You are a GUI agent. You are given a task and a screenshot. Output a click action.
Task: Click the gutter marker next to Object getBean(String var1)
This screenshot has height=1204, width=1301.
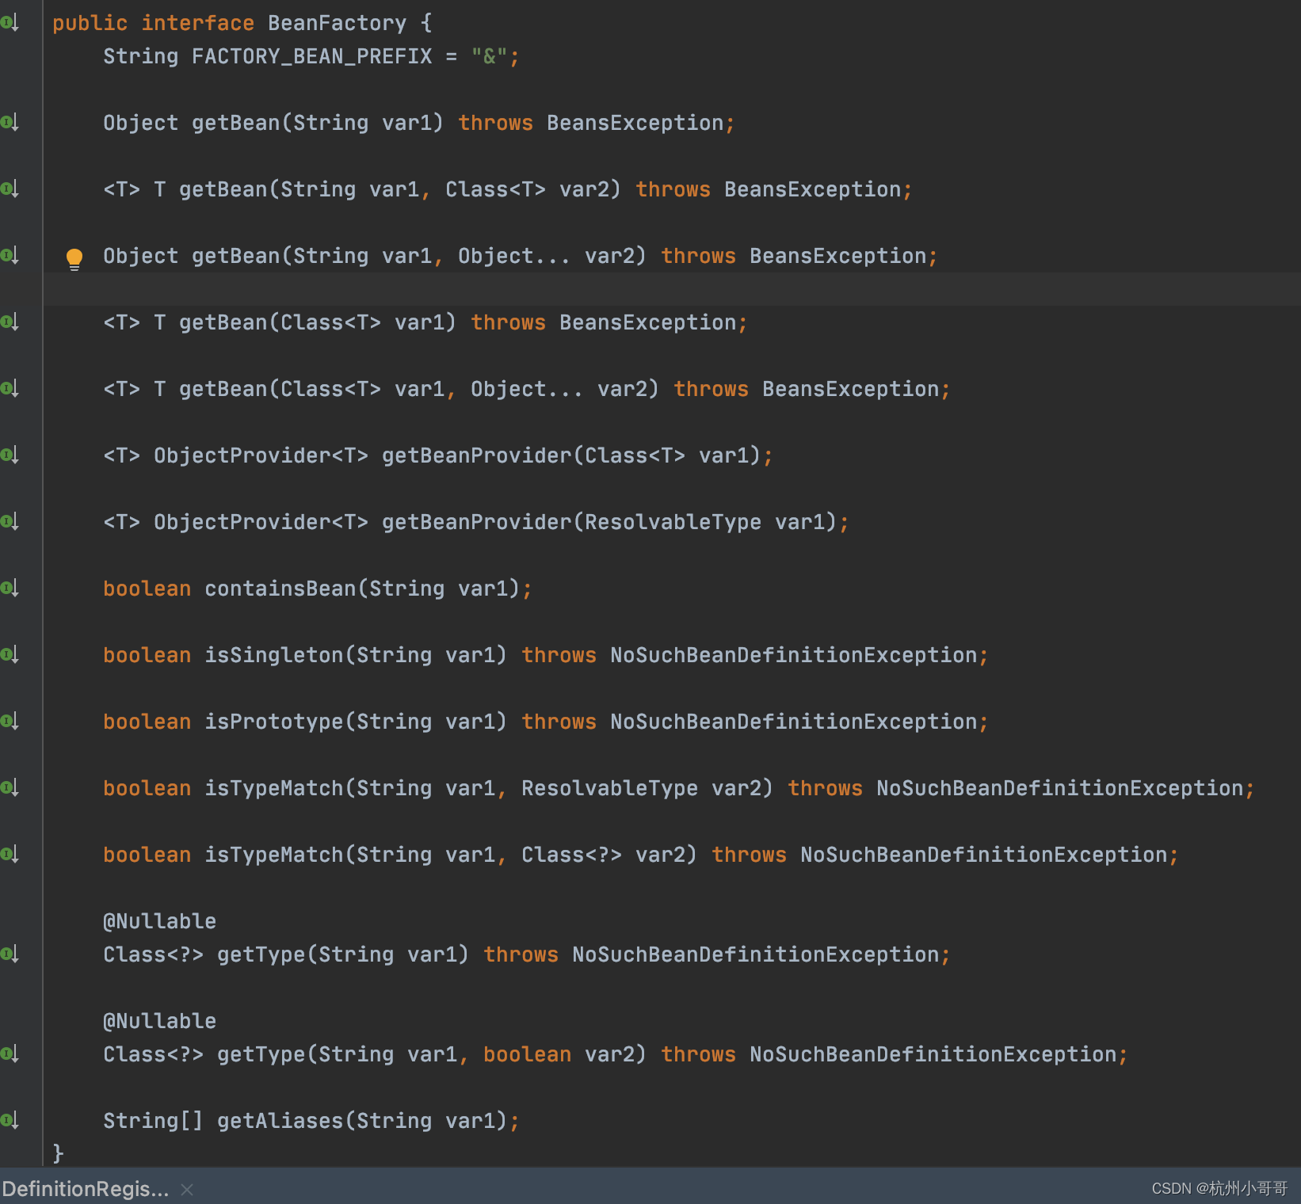click(x=10, y=121)
